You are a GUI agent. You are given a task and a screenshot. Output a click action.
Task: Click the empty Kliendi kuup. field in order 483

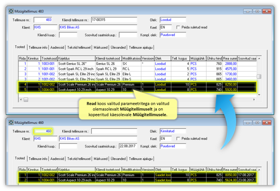68,35
